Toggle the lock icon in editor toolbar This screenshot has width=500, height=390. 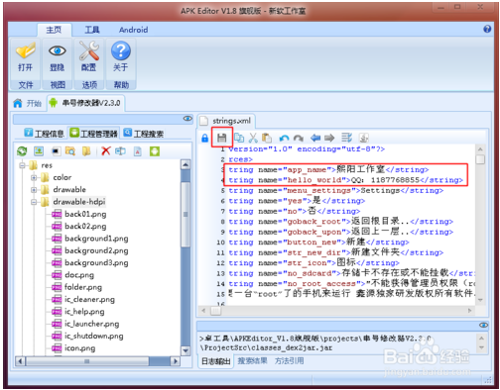pos(205,138)
